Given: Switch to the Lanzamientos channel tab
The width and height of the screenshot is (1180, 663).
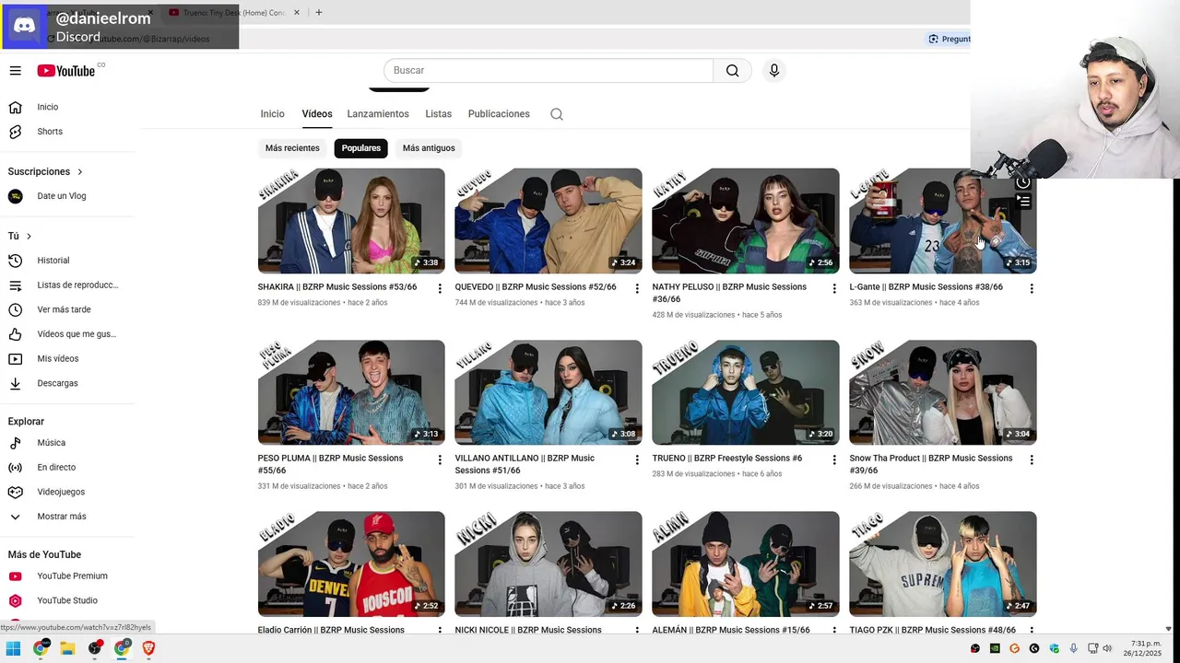Looking at the screenshot, I should tap(378, 114).
